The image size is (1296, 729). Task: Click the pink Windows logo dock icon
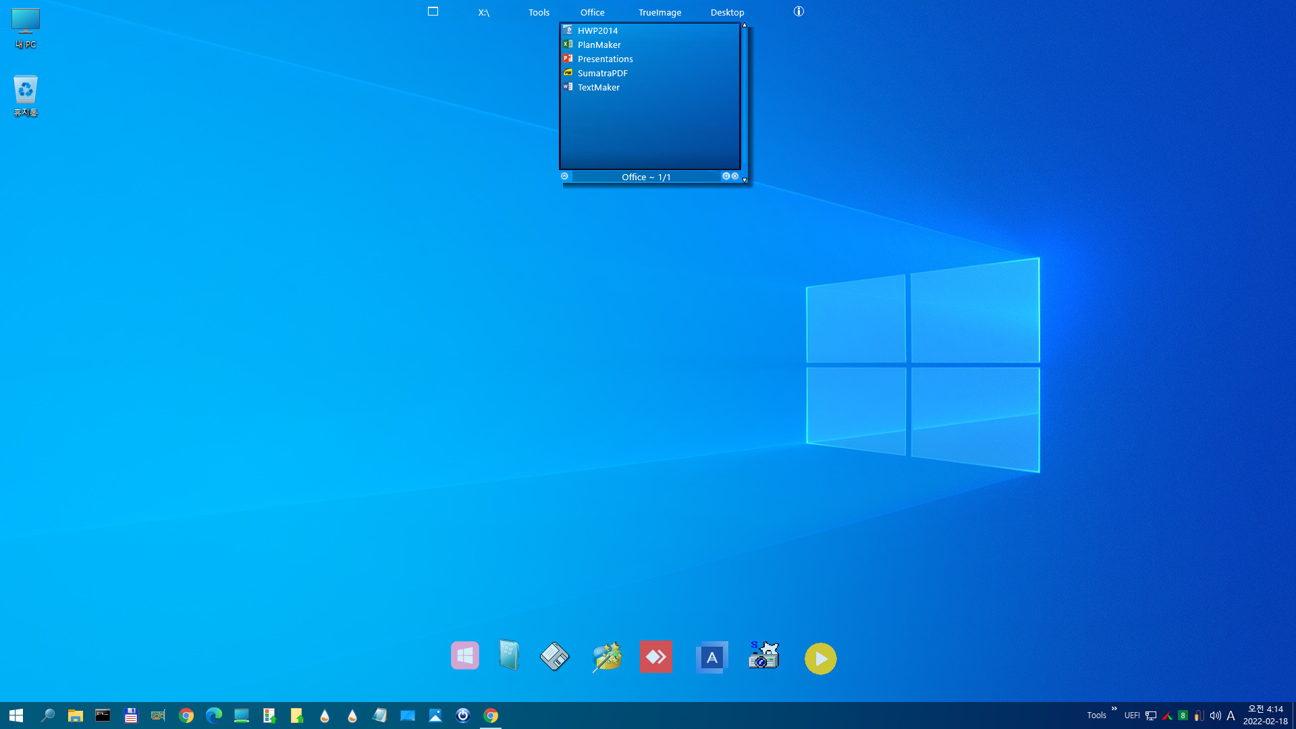[x=465, y=655]
